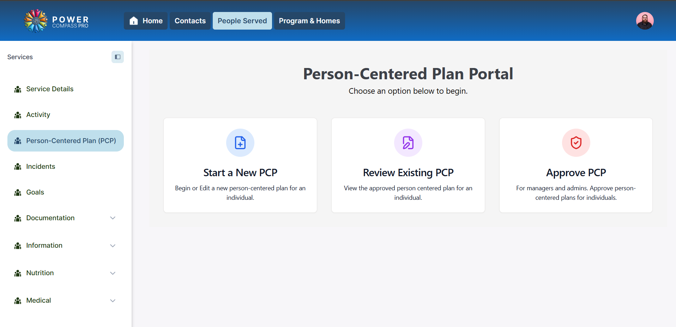
Task: Click the Incidents people icon
Action: click(17, 166)
